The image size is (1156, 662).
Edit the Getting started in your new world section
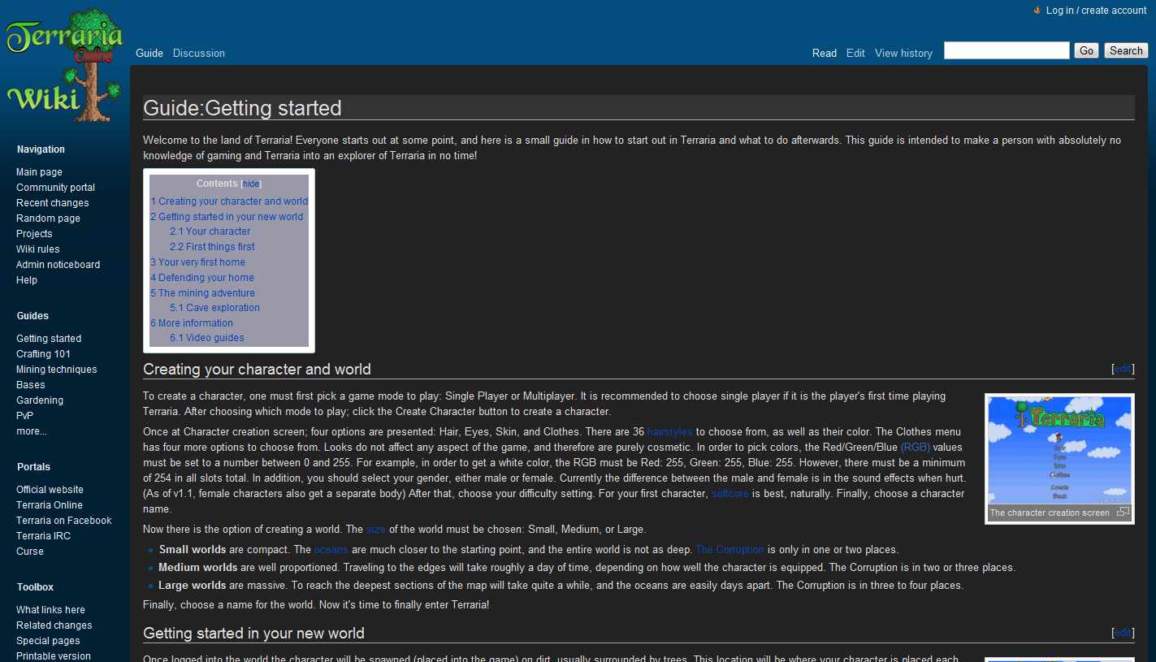click(1123, 633)
